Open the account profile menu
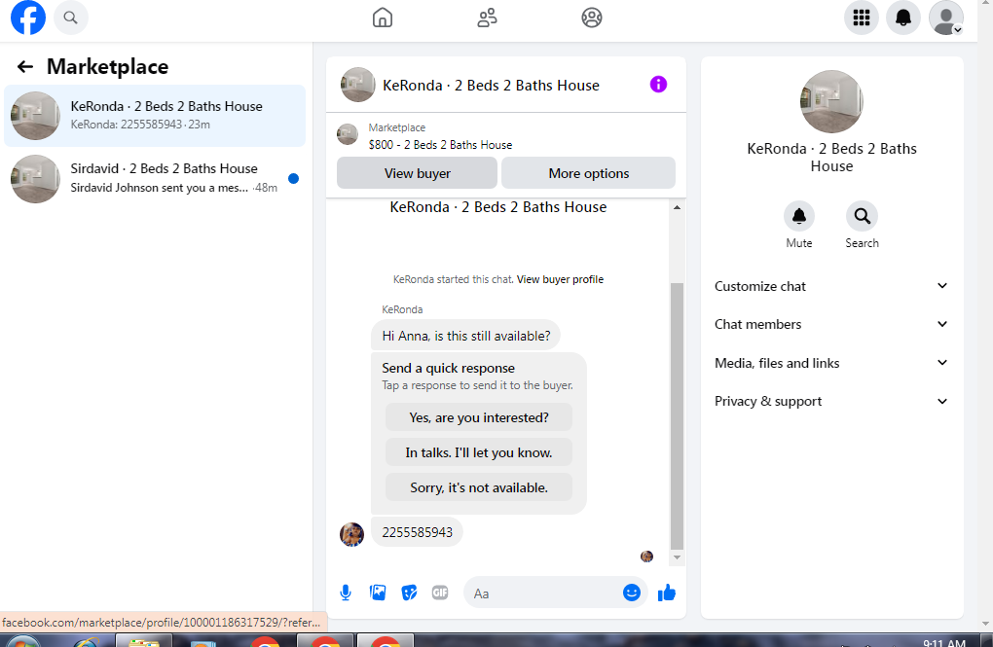Image resolution: width=993 pixels, height=647 pixels. point(946,18)
